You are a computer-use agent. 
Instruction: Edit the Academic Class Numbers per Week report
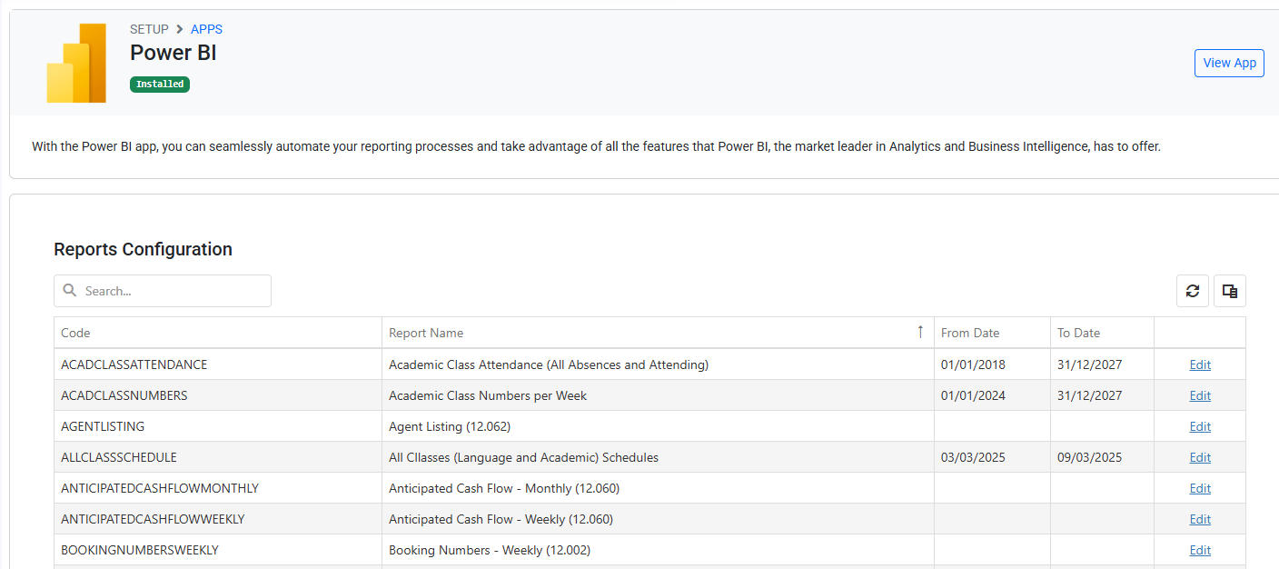pos(1200,395)
